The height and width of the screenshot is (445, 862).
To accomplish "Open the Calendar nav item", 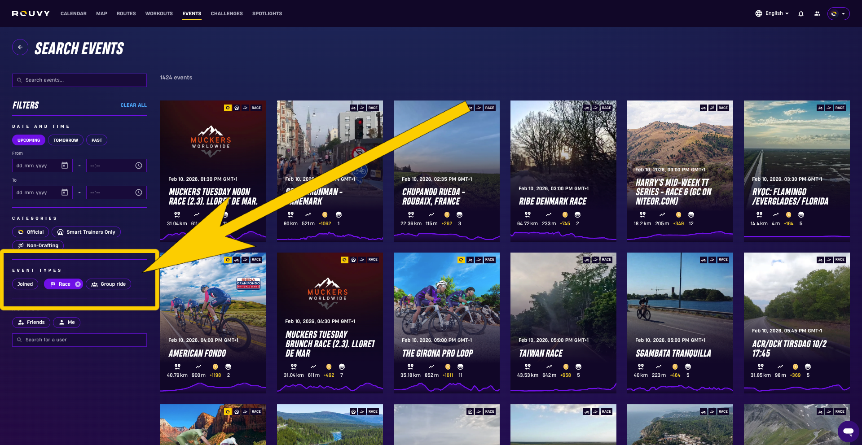I will (x=74, y=13).
